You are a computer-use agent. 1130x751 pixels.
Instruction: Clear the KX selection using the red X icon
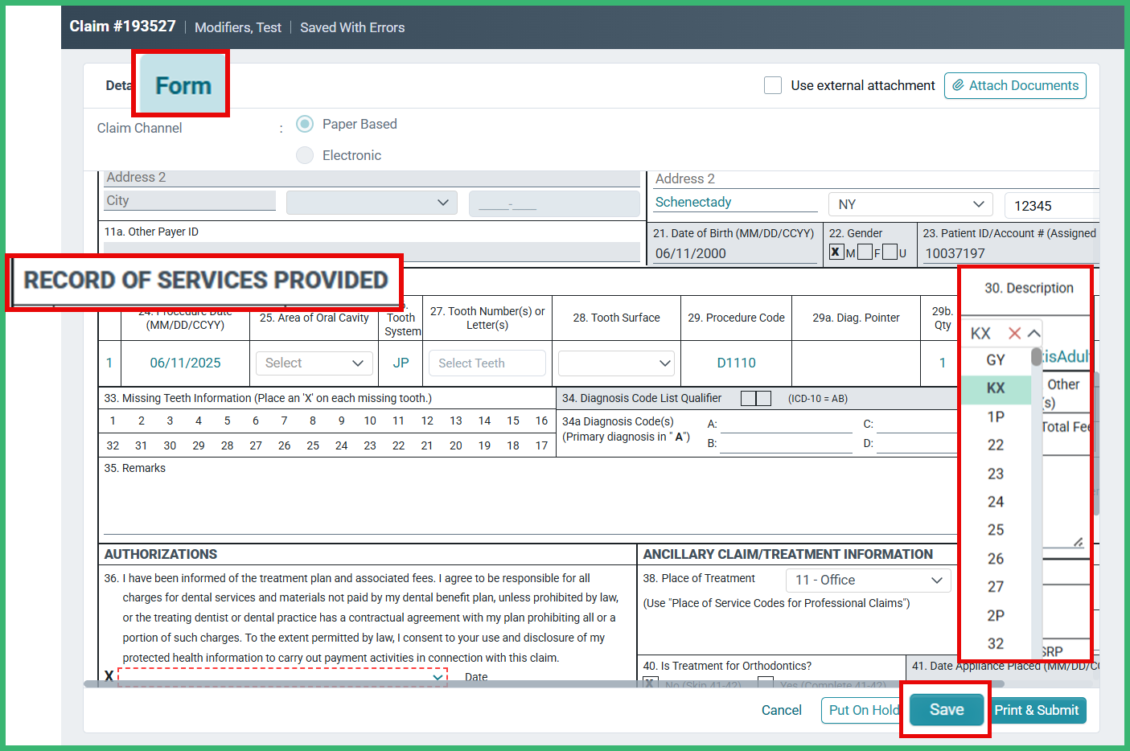point(1014,333)
